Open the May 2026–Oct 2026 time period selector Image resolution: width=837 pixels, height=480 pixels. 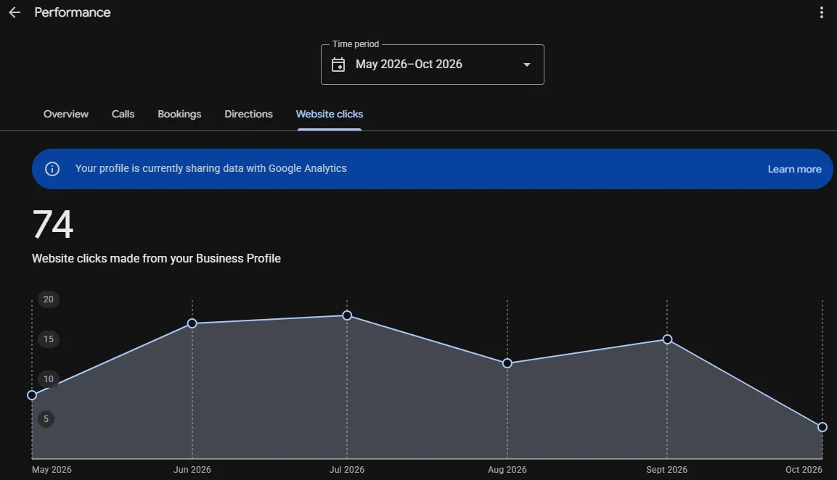click(433, 65)
